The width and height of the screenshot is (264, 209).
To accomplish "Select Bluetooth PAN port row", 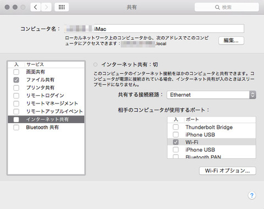I will click(212, 156).
